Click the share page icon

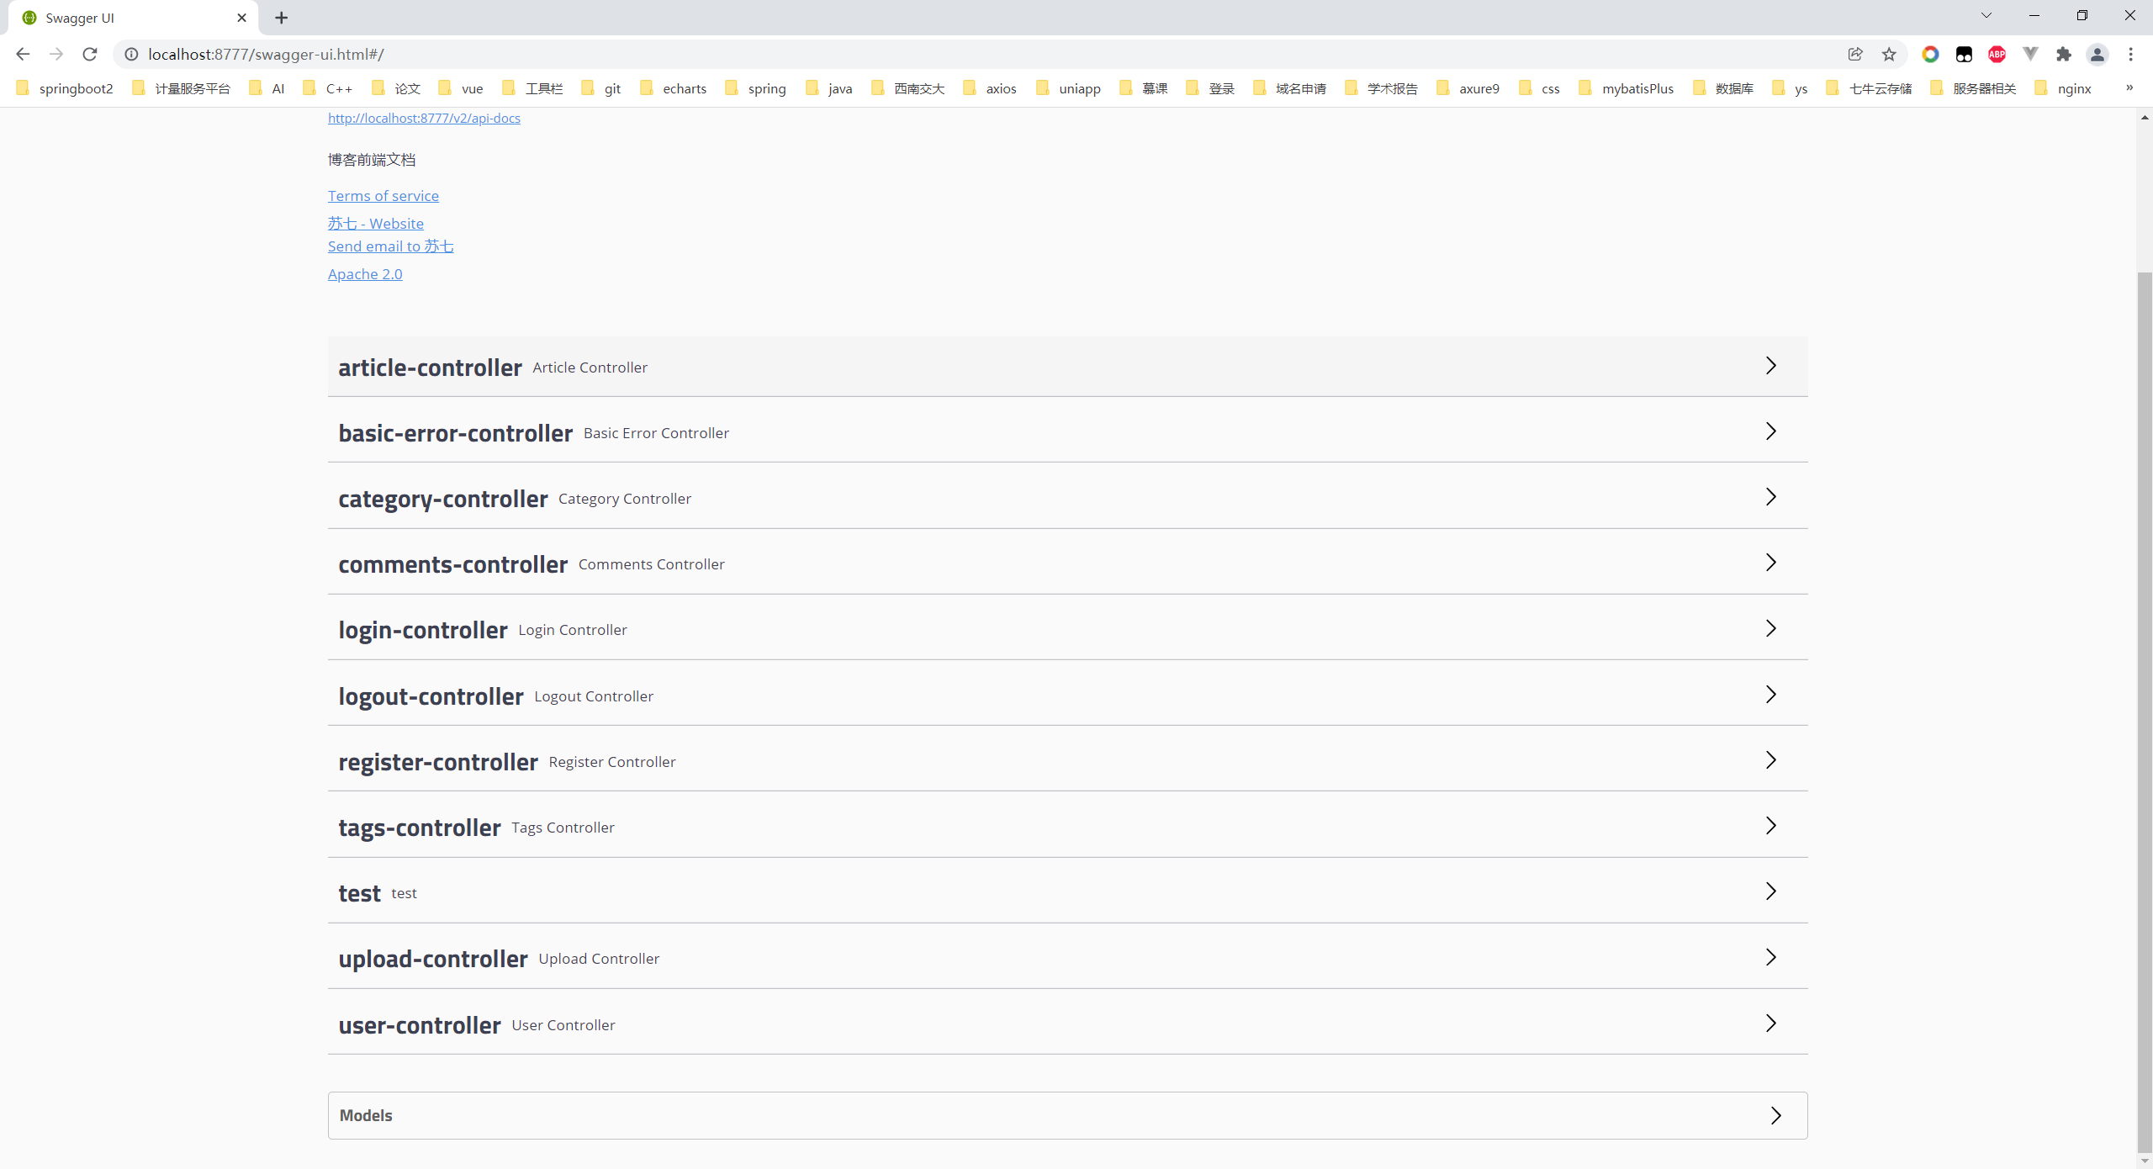[x=1855, y=54]
